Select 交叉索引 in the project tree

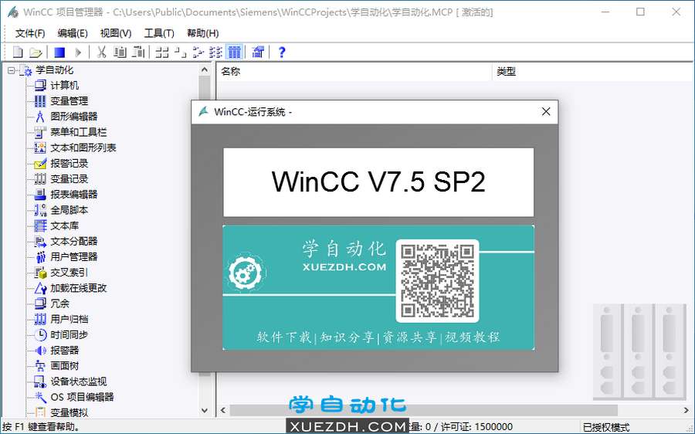pos(69,272)
